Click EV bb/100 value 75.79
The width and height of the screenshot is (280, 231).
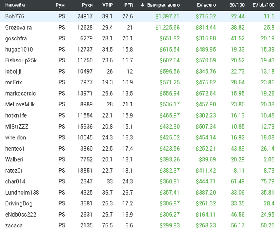(268, 181)
